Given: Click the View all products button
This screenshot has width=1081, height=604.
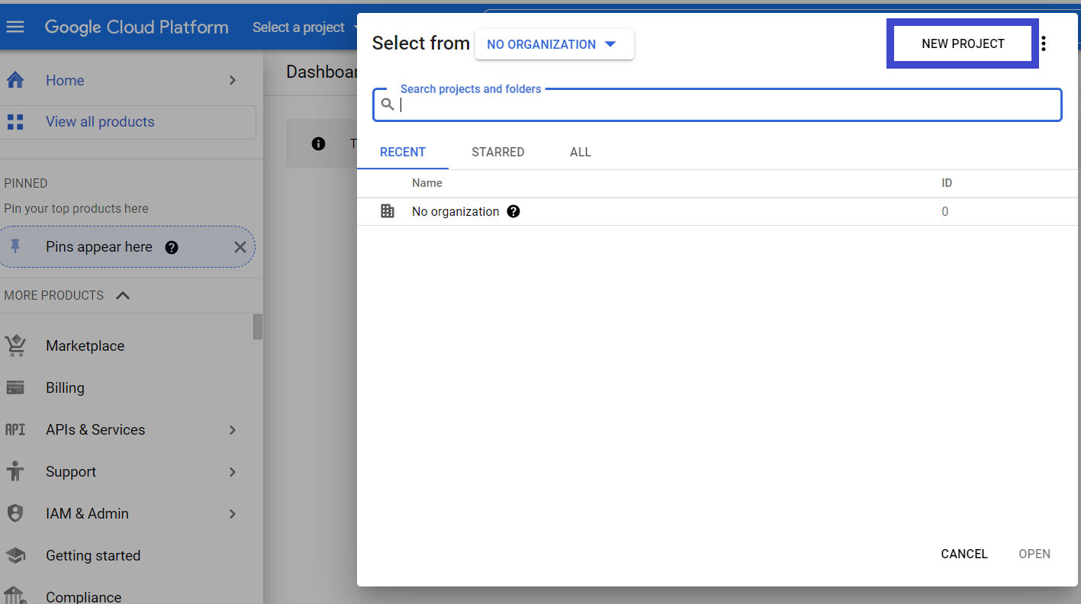Looking at the screenshot, I should (x=128, y=122).
